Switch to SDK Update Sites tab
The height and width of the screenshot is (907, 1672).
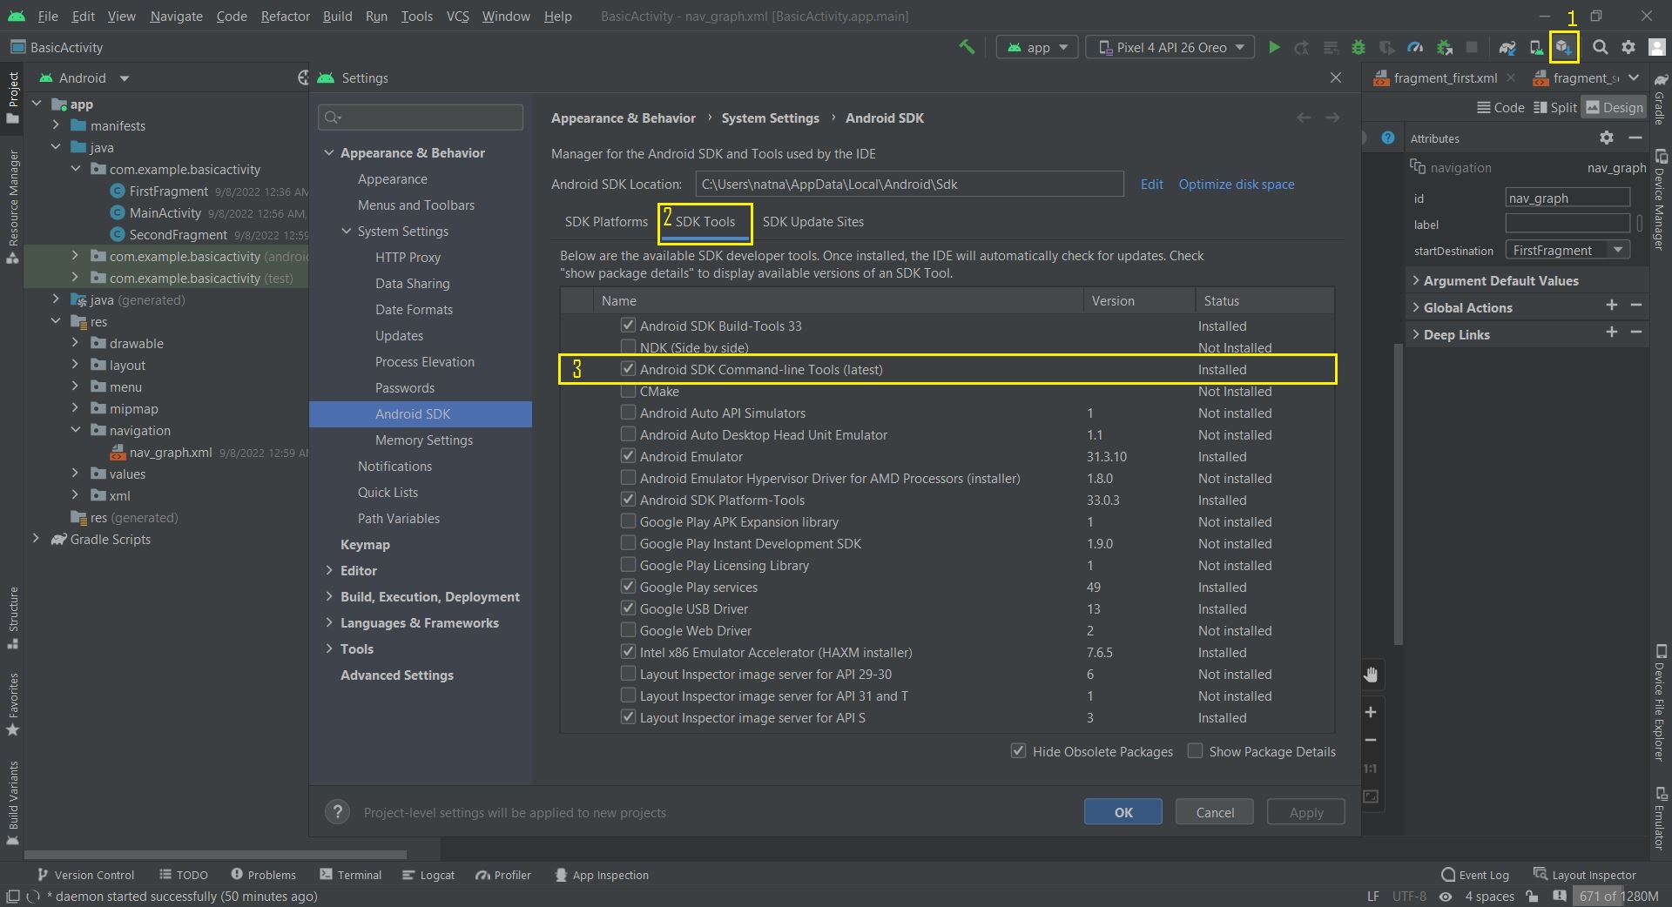813,221
